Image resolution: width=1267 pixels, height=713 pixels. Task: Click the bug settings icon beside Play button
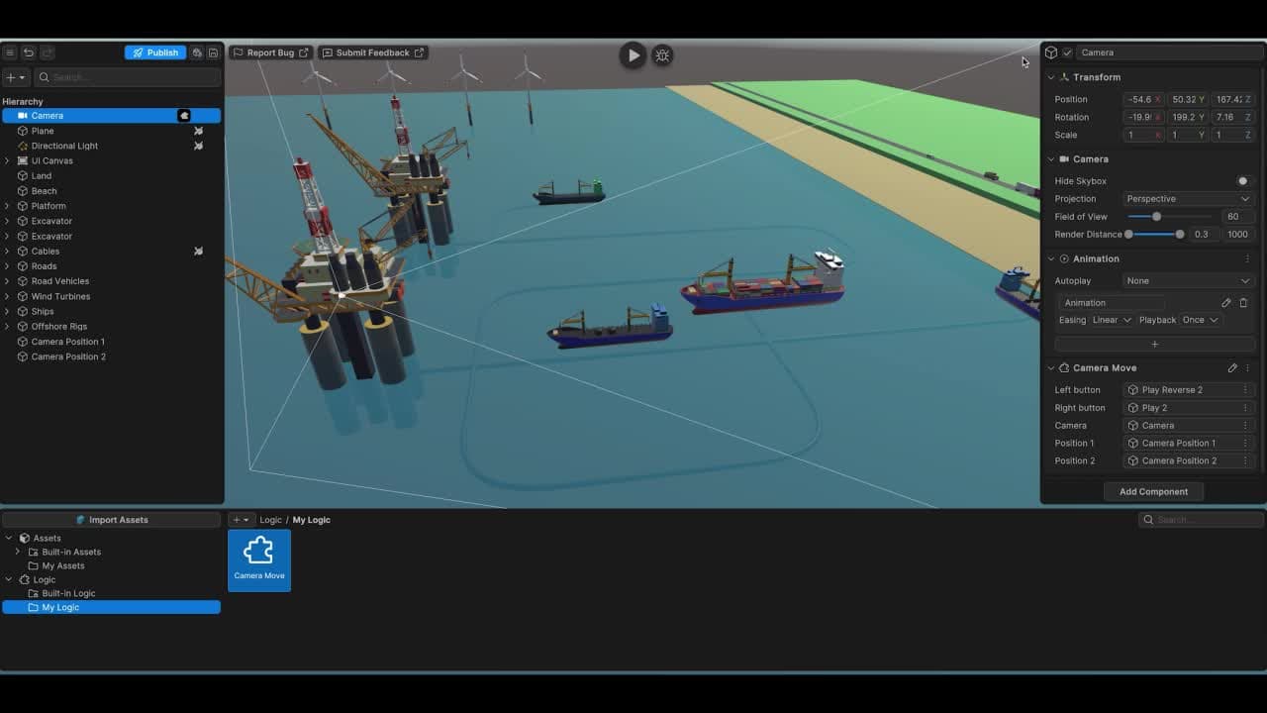coord(662,55)
